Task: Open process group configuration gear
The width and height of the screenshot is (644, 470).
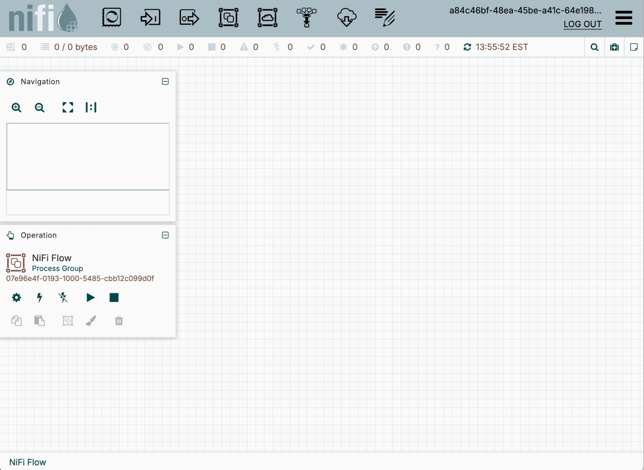Action: click(17, 298)
